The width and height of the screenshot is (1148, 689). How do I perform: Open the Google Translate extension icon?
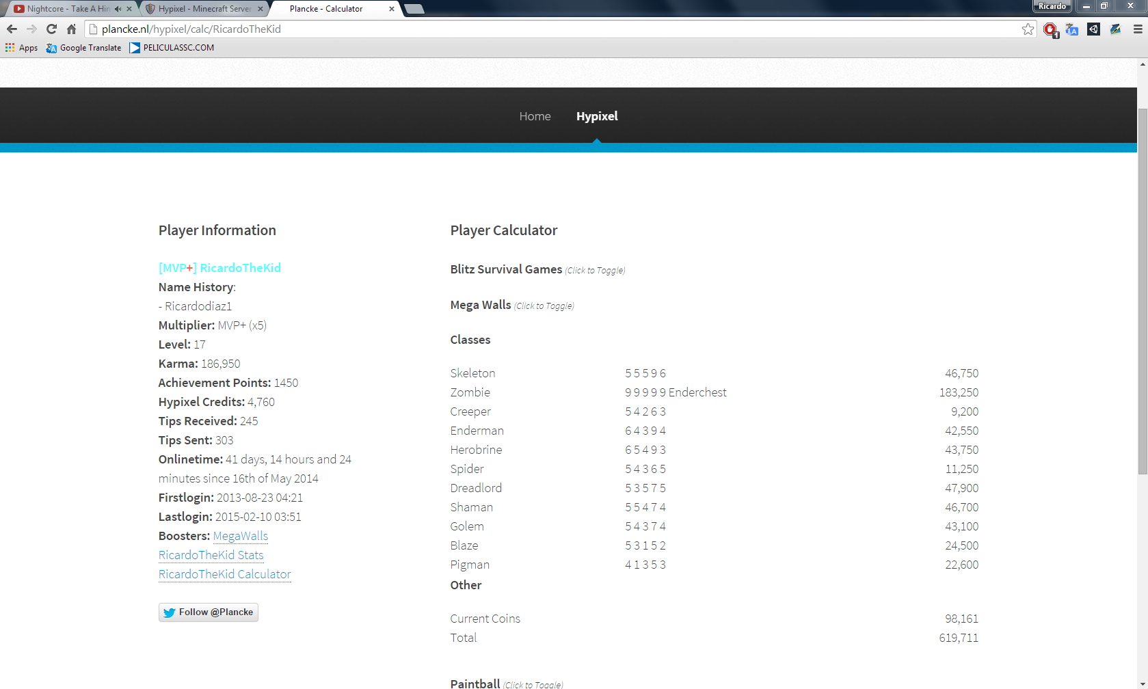point(1072,29)
